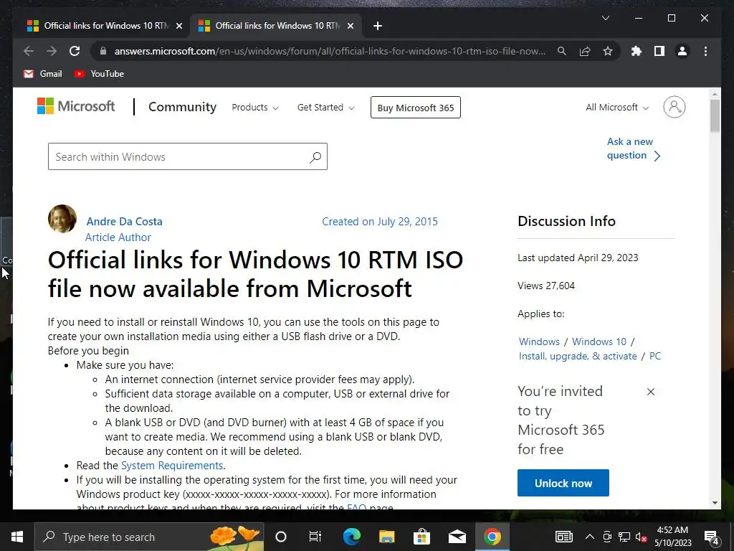Open Chrome's three-dot menu
Viewport: 734px width, 551px height.
click(705, 51)
